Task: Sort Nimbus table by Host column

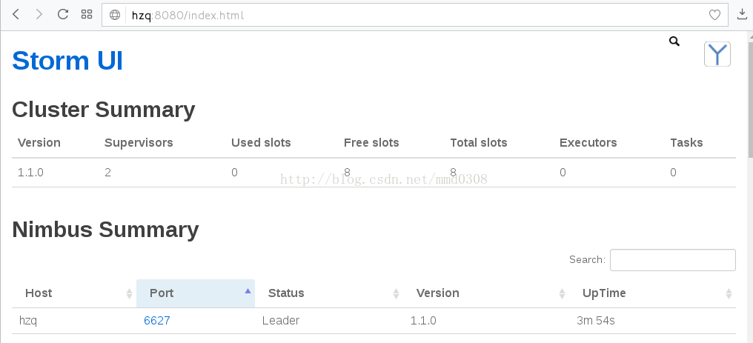Action: tap(74, 293)
